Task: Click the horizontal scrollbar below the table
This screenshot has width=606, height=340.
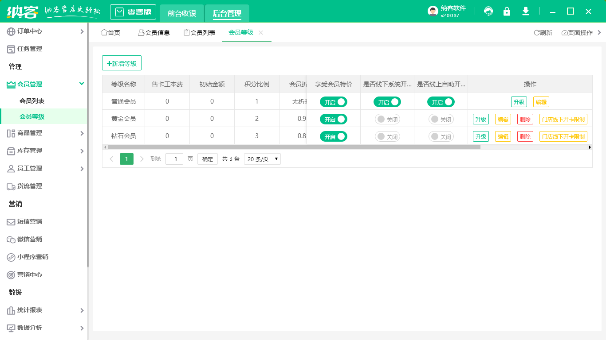Action: click(x=293, y=147)
